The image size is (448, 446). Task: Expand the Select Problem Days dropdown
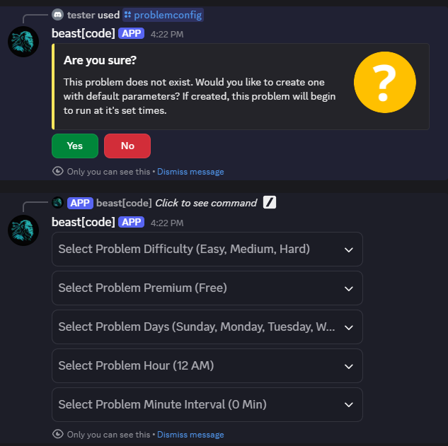(207, 327)
